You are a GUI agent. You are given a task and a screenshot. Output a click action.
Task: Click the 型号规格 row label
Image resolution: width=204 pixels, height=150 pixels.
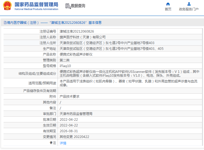coord(50,66)
